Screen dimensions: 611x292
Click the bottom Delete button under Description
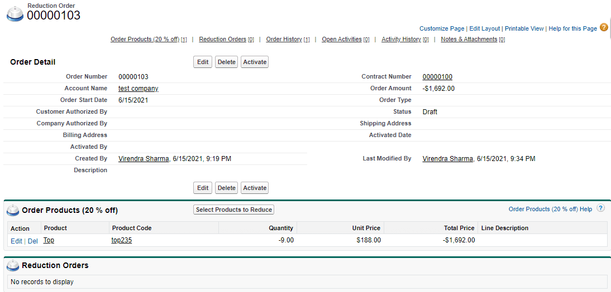point(226,188)
